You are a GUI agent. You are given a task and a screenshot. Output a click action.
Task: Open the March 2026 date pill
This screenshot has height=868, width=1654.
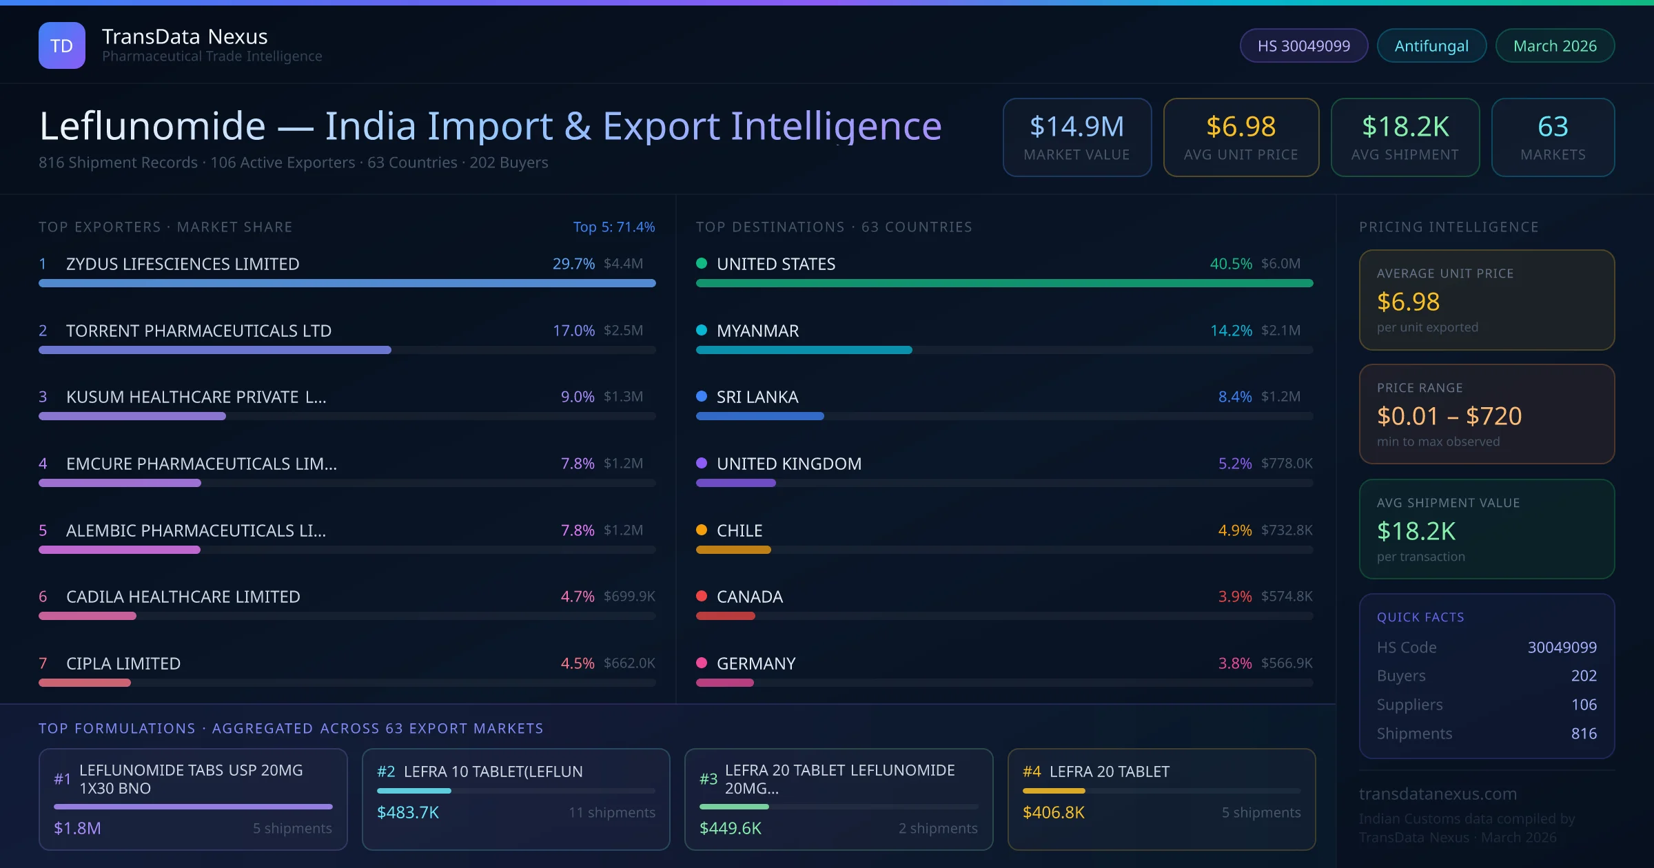pos(1554,45)
